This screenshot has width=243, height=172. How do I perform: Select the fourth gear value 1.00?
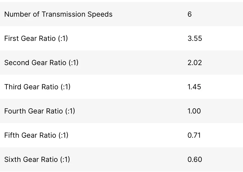(x=194, y=111)
